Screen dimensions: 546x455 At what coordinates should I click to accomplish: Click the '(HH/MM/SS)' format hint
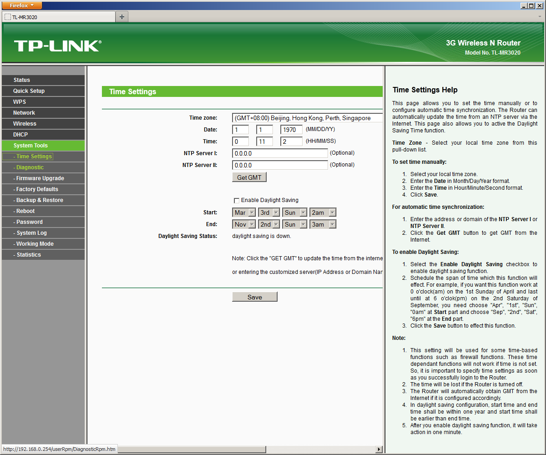pyautogui.click(x=321, y=141)
